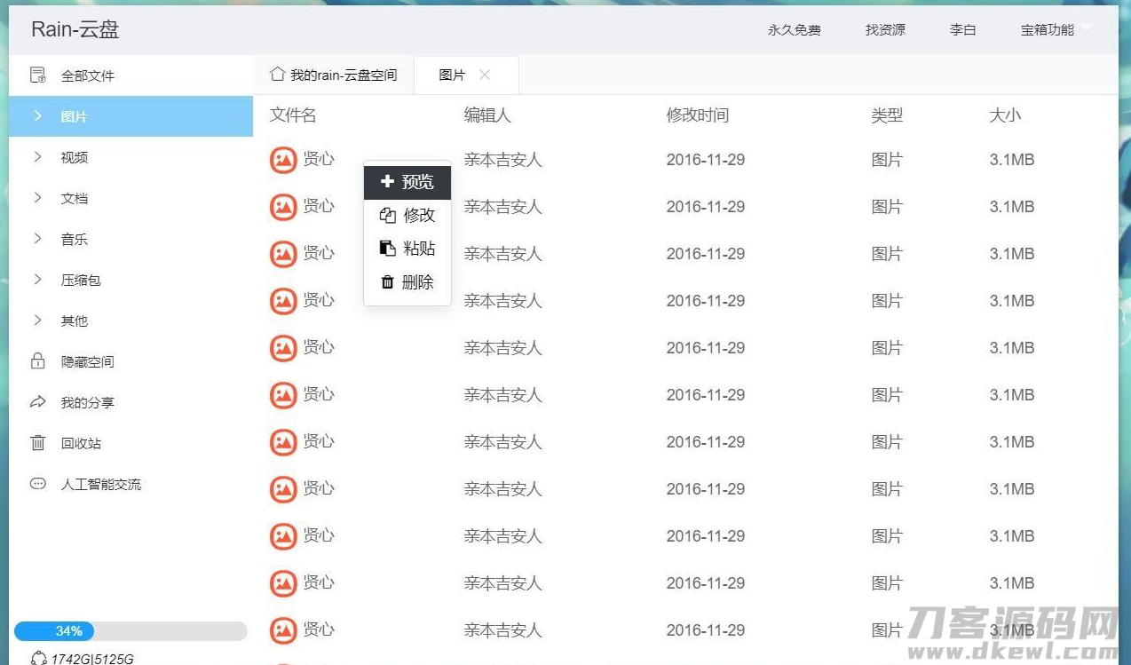Click the 找资源 link
Viewport: 1131px width, 665px height.
(884, 29)
